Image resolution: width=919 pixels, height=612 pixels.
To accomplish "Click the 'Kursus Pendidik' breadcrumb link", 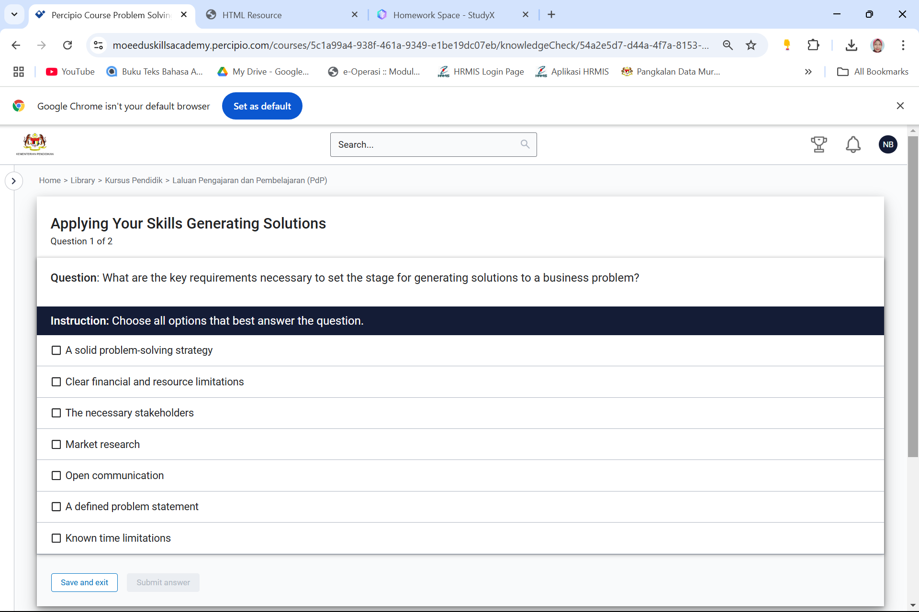I will pos(133,180).
